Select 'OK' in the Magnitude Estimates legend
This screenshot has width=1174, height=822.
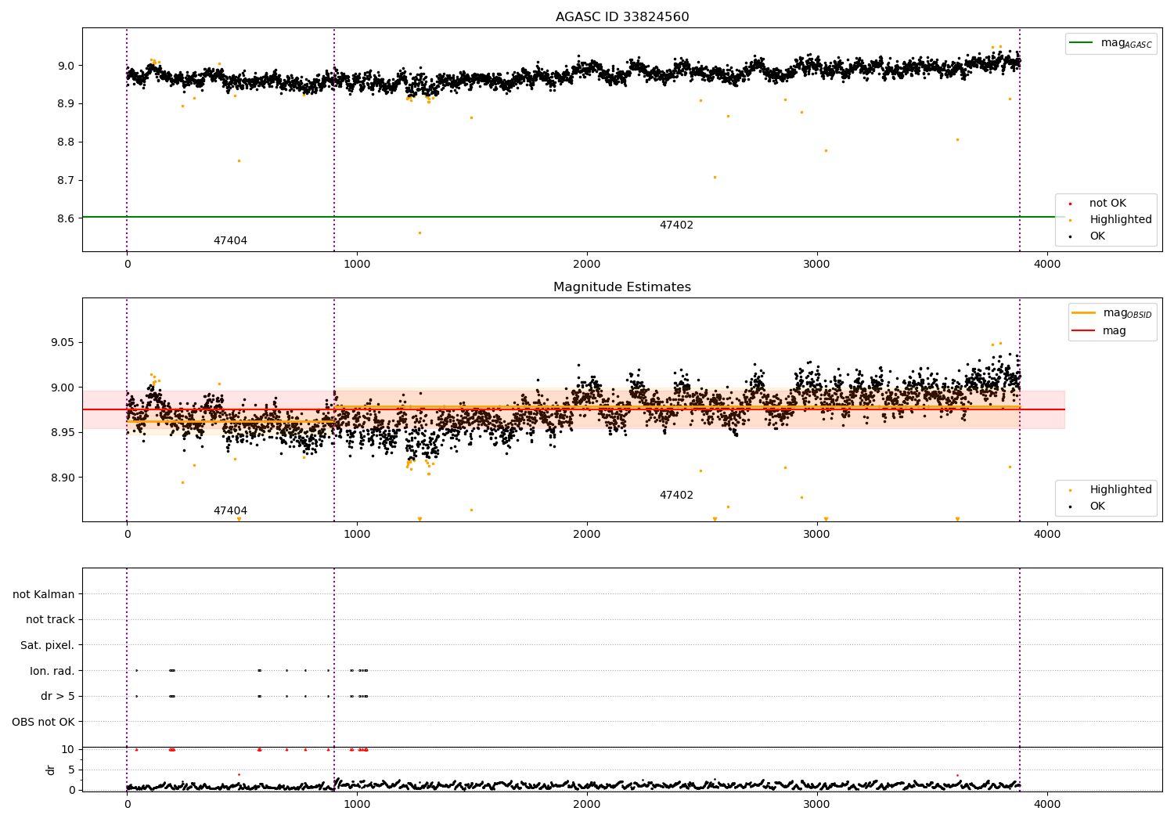pos(1097,507)
